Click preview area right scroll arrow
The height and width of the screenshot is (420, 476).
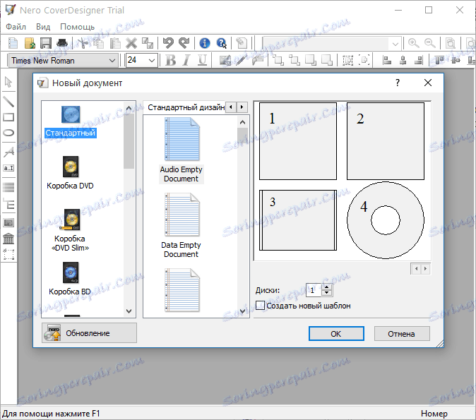(426, 269)
